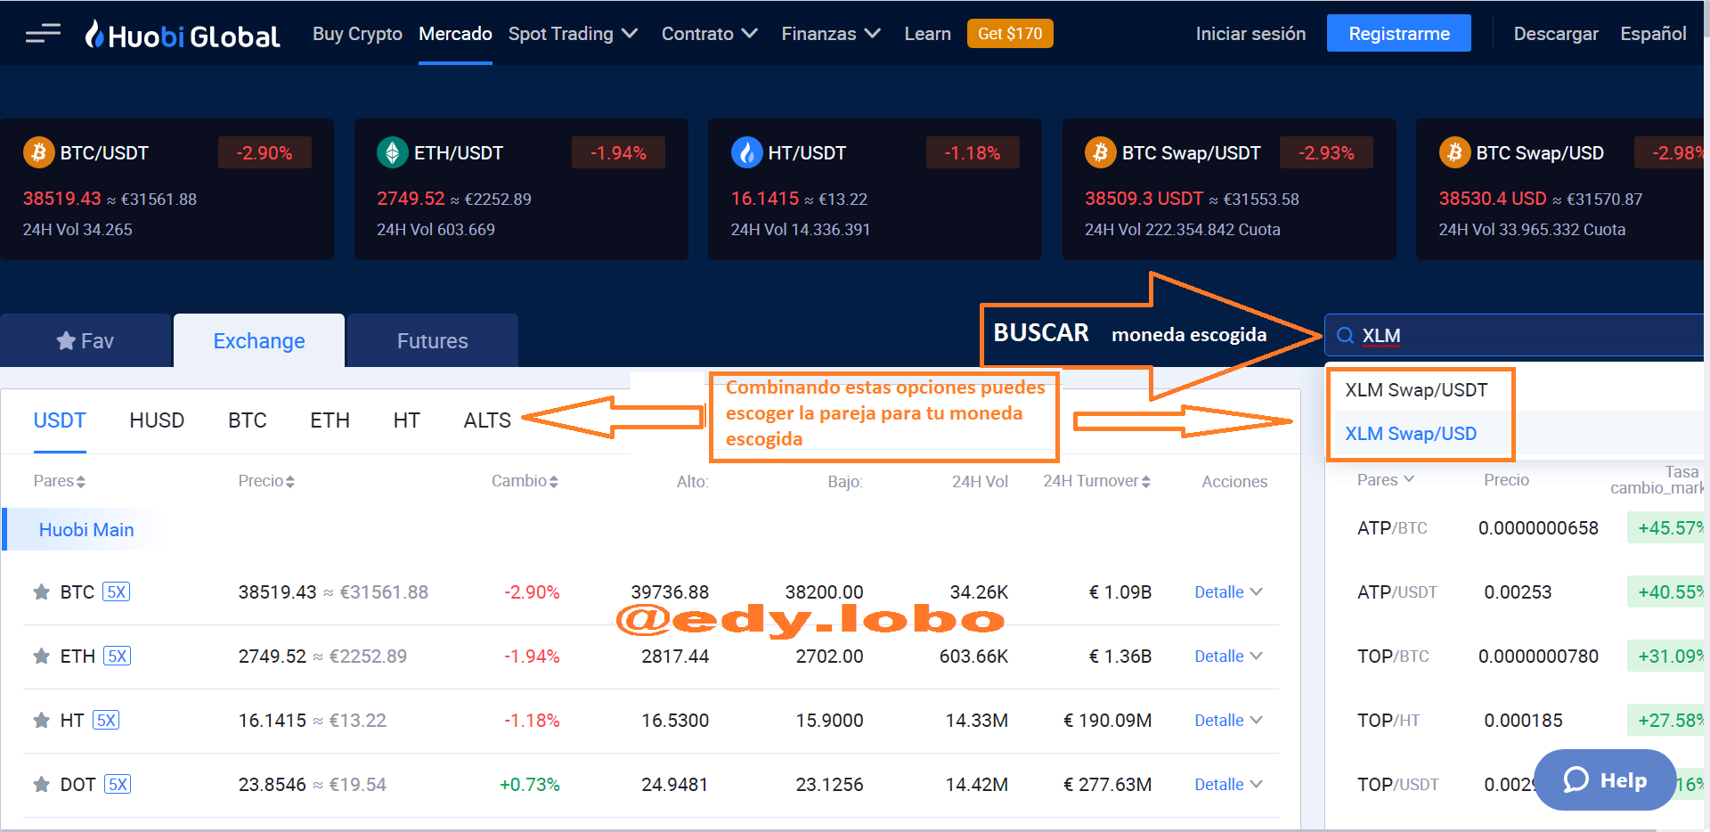Open the Learn menu item
This screenshot has width=1710, height=832.
(927, 34)
